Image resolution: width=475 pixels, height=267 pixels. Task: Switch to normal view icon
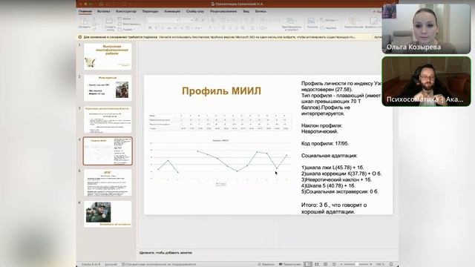pyautogui.click(x=308, y=264)
